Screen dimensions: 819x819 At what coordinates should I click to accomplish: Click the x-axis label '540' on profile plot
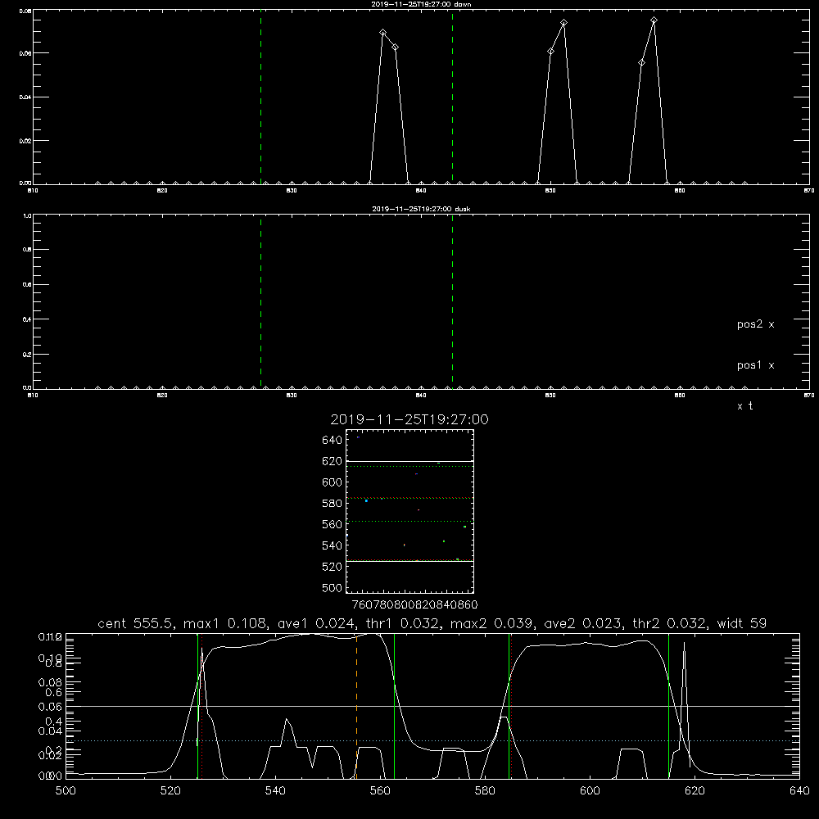point(275,791)
